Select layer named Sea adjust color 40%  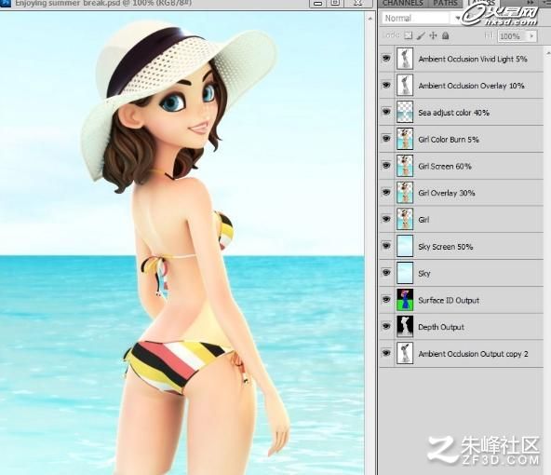[453, 113]
